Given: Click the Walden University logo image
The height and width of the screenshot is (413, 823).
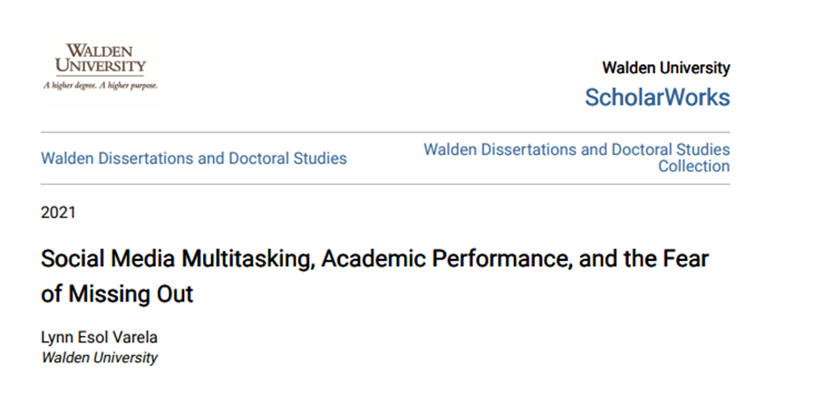Looking at the screenshot, I should pyautogui.click(x=101, y=68).
